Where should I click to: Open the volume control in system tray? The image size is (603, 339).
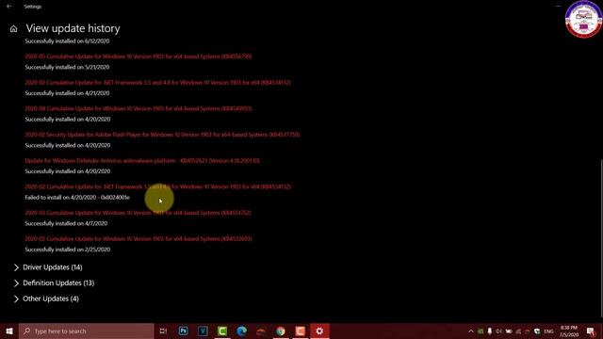tap(498, 331)
